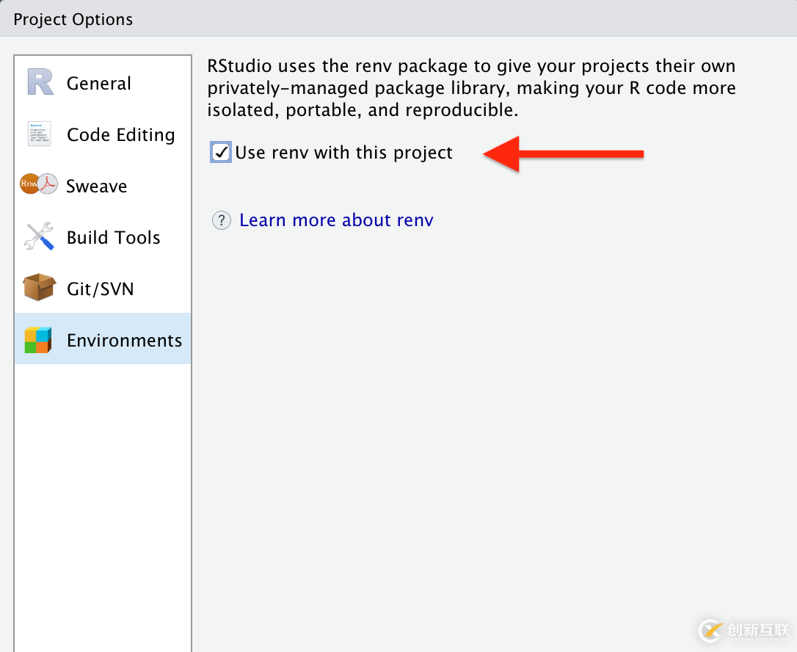The height and width of the screenshot is (652, 797).
Task: Select the Sweave tab label
Action: click(x=97, y=186)
